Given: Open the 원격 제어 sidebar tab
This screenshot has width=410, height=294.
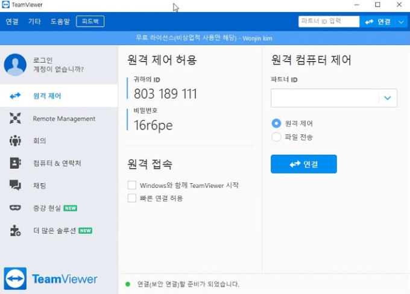Looking at the screenshot, I should 59,96.
